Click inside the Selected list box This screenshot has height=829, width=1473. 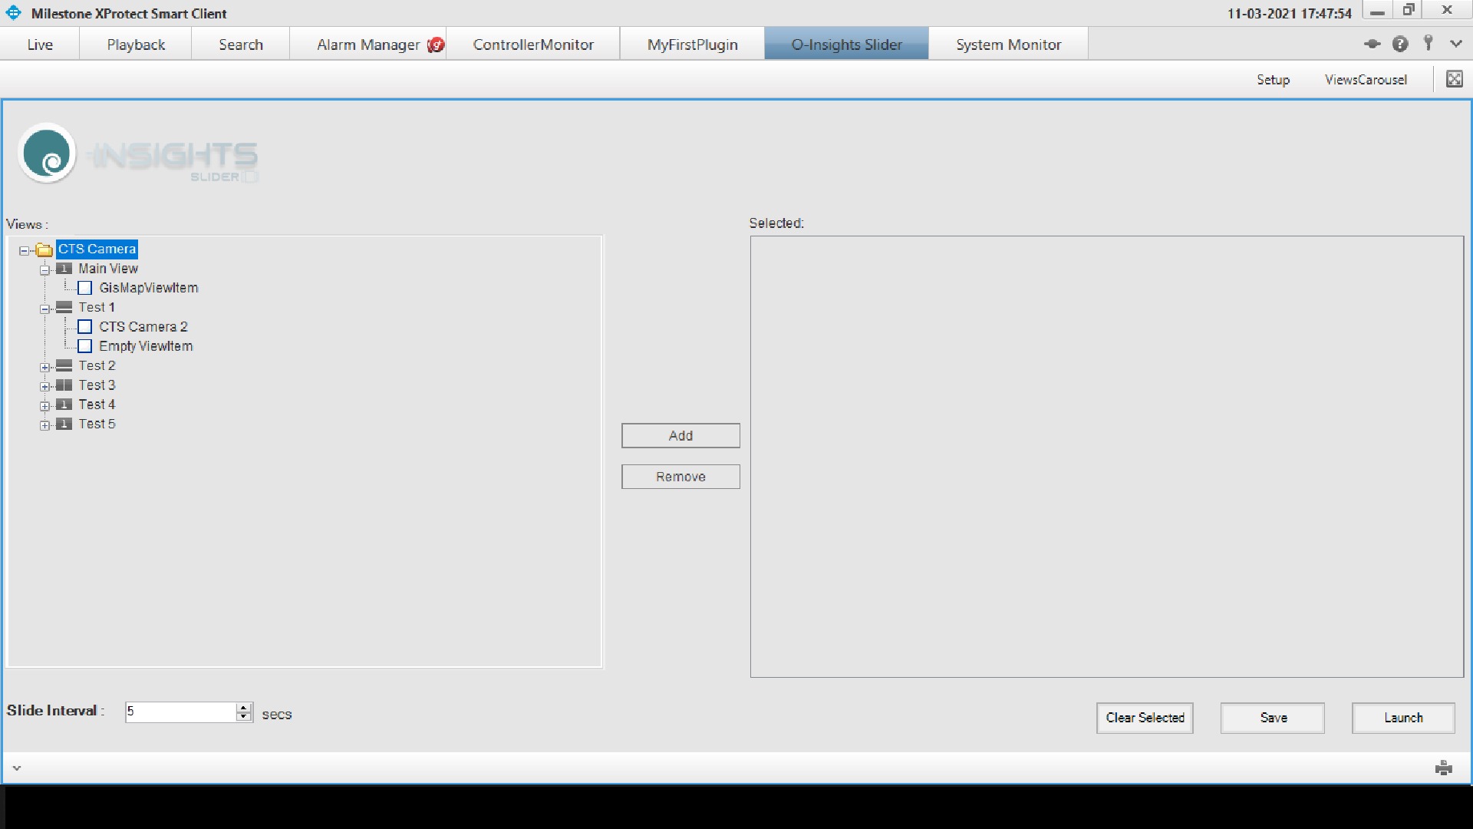click(1107, 457)
